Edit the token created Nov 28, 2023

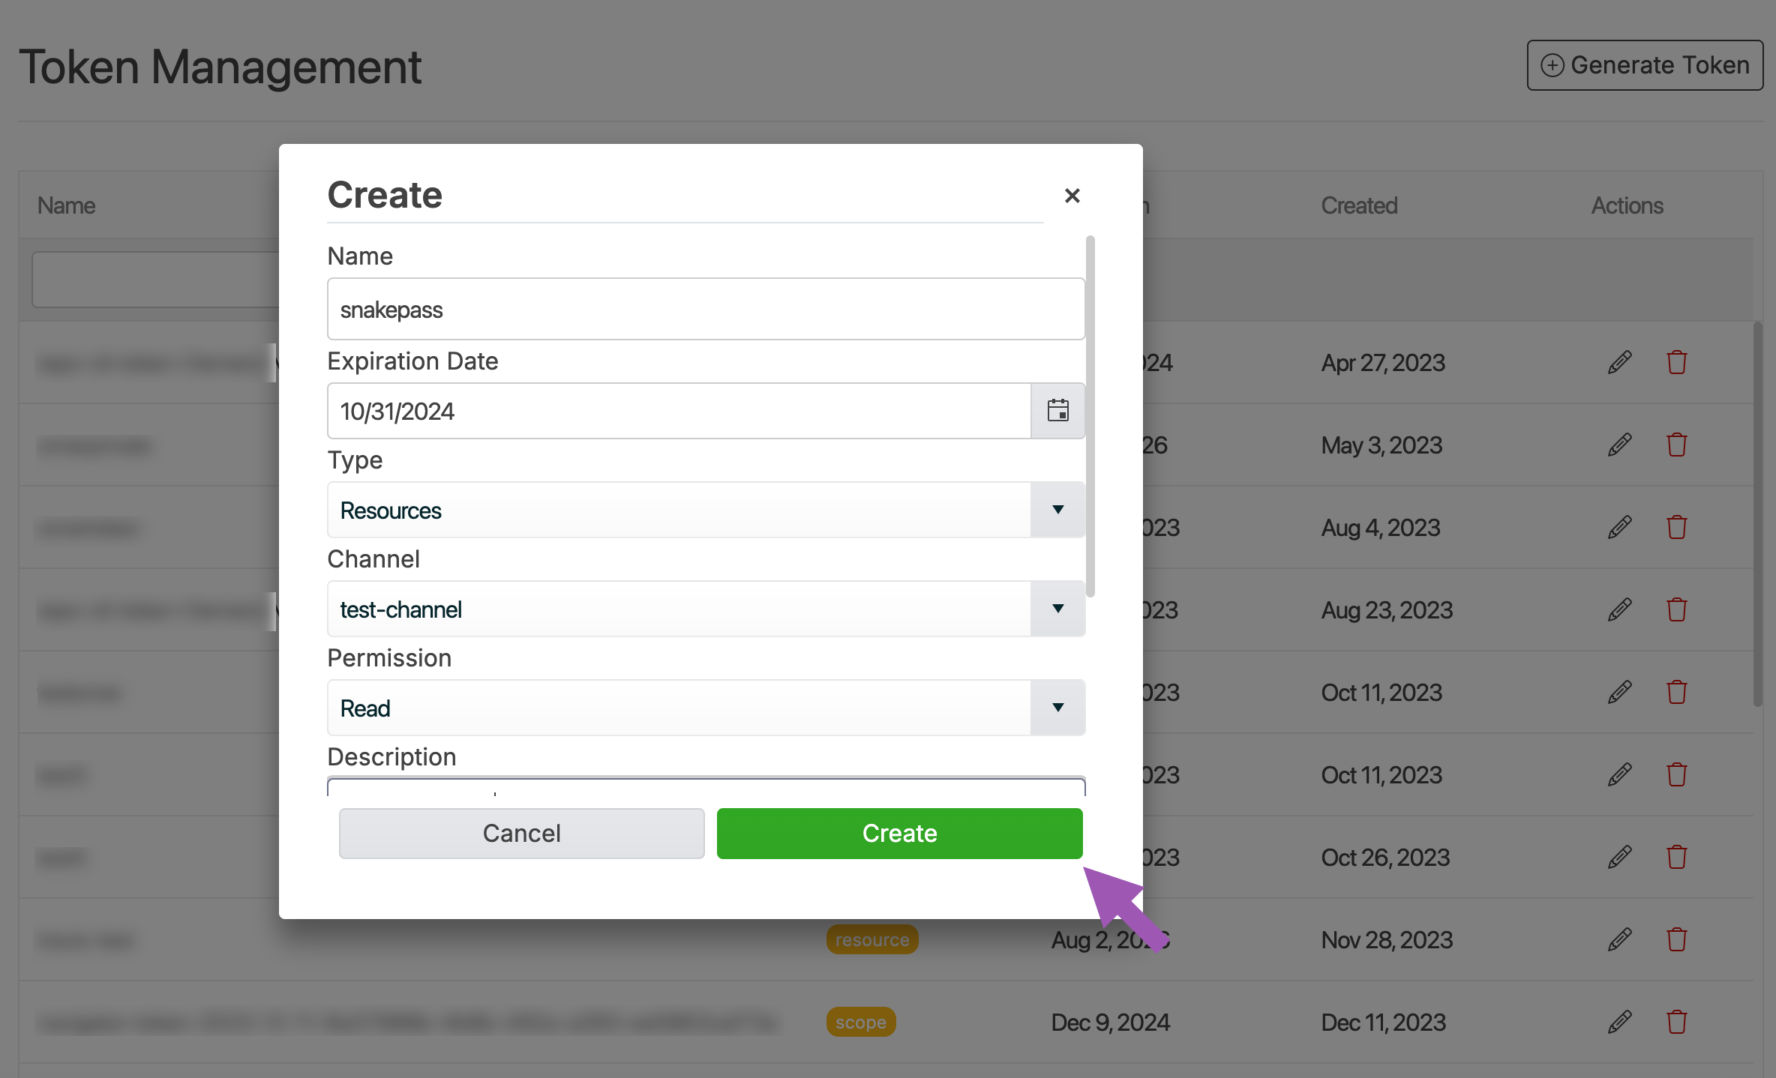click(1619, 940)
